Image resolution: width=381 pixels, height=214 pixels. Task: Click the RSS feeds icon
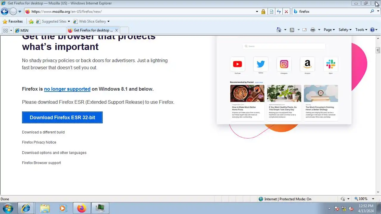[292, 30]
